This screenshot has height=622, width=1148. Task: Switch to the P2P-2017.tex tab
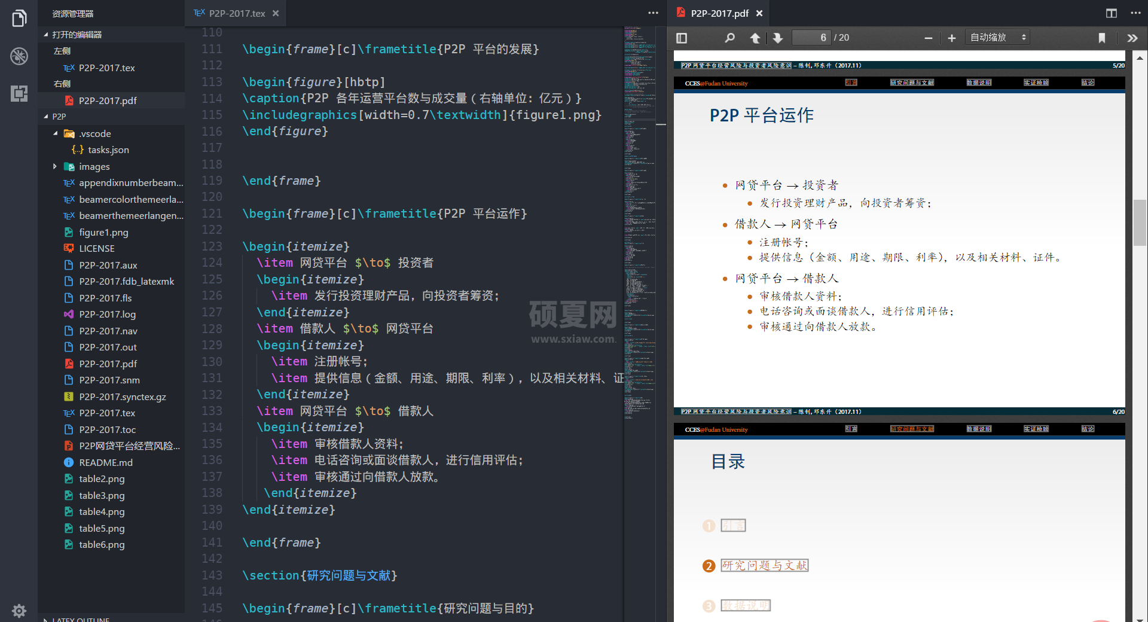click(x=237, y=13)
